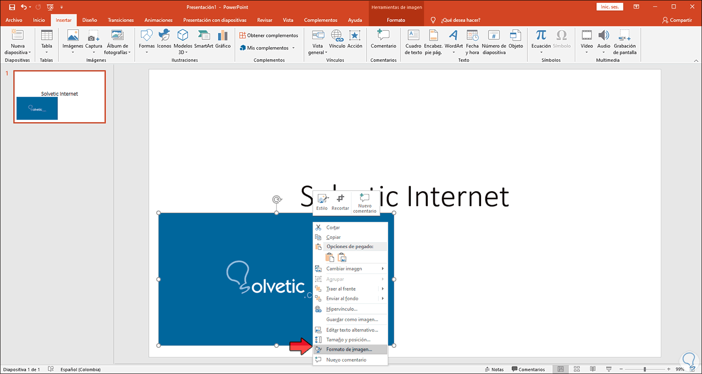The image size is (702, 374).
Task: Click the Compartir button
Action: [677, 20]
